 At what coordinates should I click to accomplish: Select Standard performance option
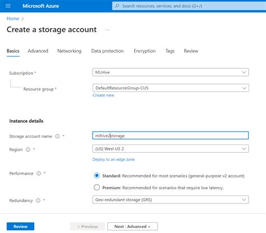[97, 176]
